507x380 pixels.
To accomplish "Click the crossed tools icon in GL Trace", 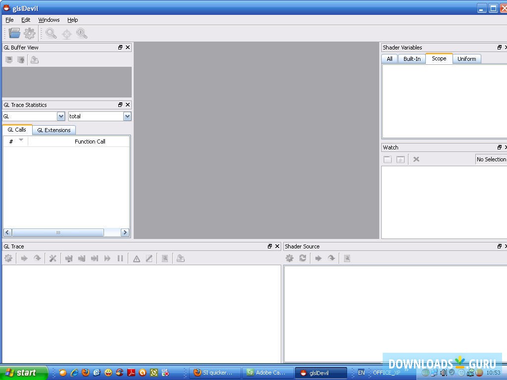I will 52,258.
